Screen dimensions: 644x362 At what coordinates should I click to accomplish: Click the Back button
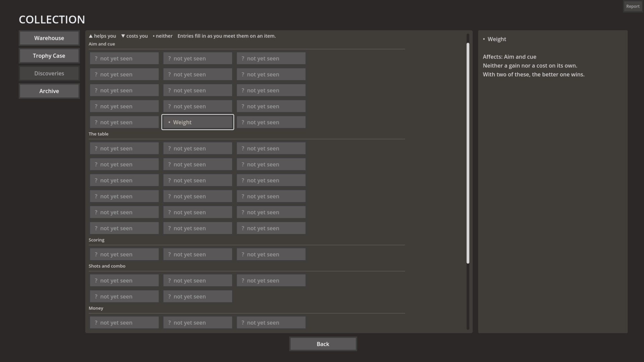pos(323,344)
